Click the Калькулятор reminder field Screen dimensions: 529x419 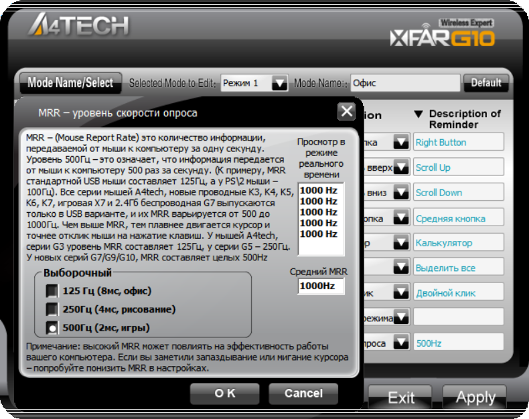click(459, 242)
